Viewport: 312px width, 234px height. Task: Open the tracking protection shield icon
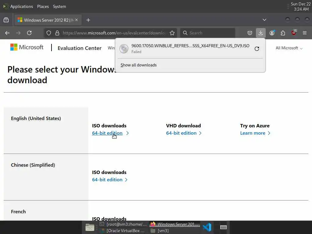click(x=49, y=33)
